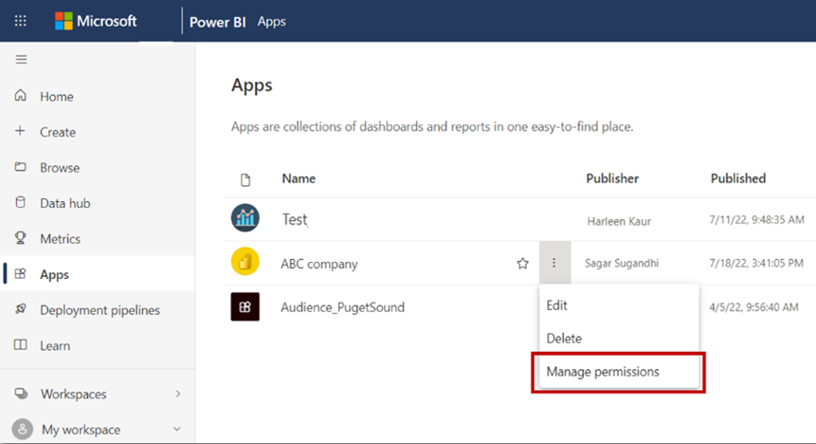The width and height of the screenshot is (816, 444).
Task: Open Data hub from sidebar
Action: click(64, 203)
